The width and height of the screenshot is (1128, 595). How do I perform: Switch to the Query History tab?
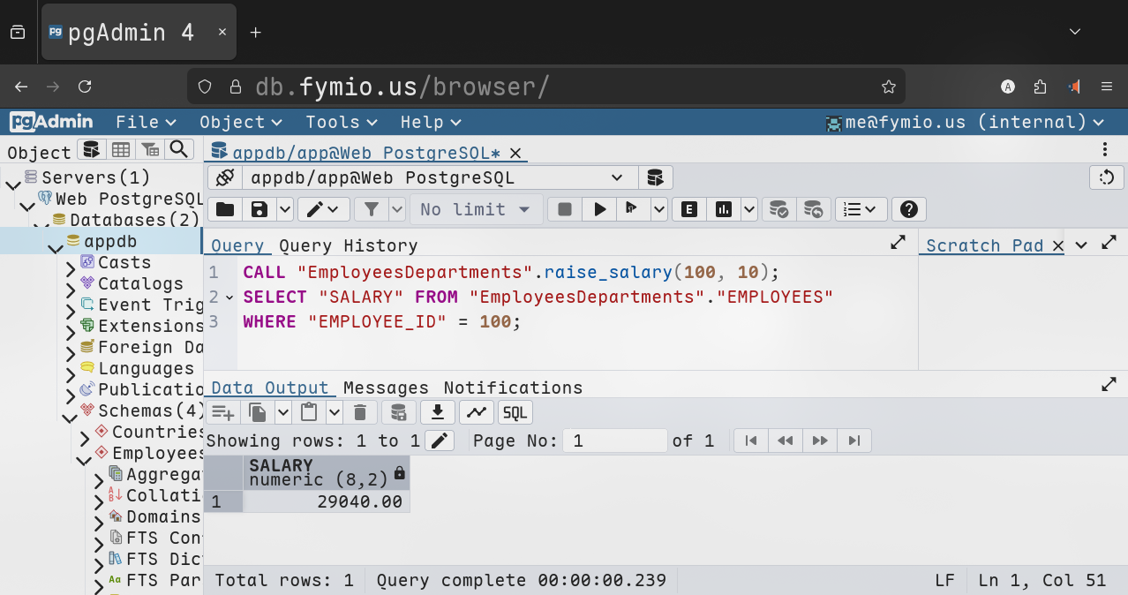click(x=348, y=245)
